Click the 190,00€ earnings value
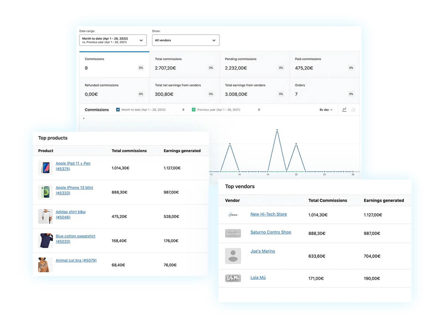Screen dimensions: 440x320 point(372,278)
